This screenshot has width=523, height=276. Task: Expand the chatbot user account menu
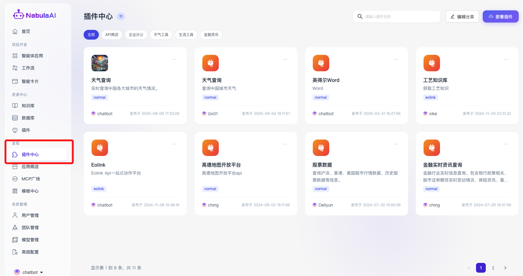pyautogui.click(x=29, y=272)
